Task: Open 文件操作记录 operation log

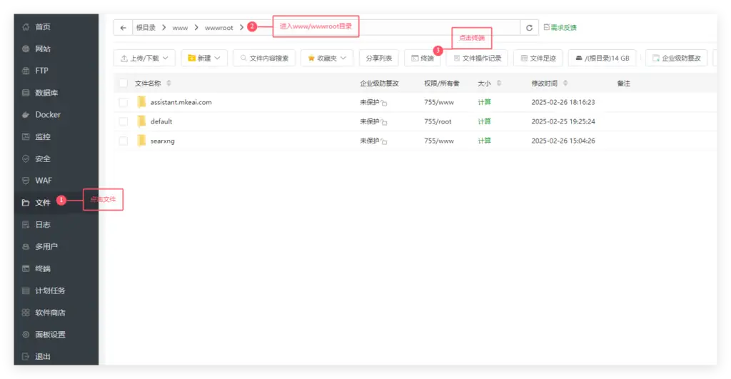Action: pyautogui.click(x=477, y=59)
